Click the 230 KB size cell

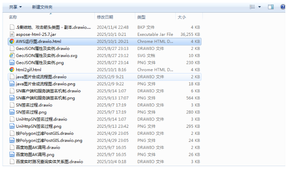(193, 63)
